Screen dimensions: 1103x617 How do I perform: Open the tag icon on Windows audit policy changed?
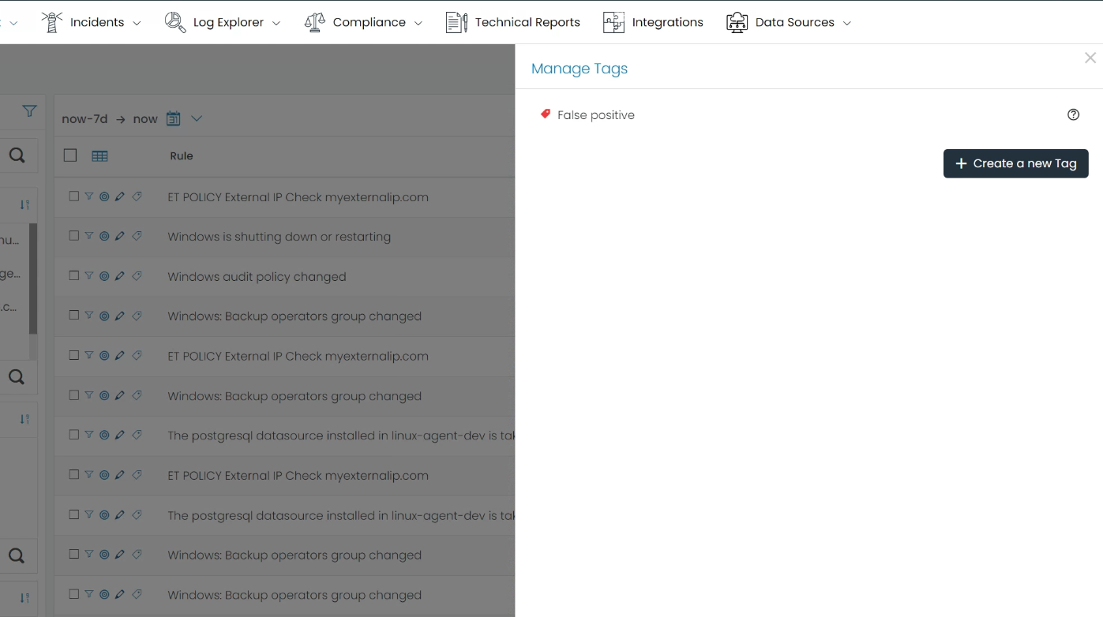coord(137,275)
